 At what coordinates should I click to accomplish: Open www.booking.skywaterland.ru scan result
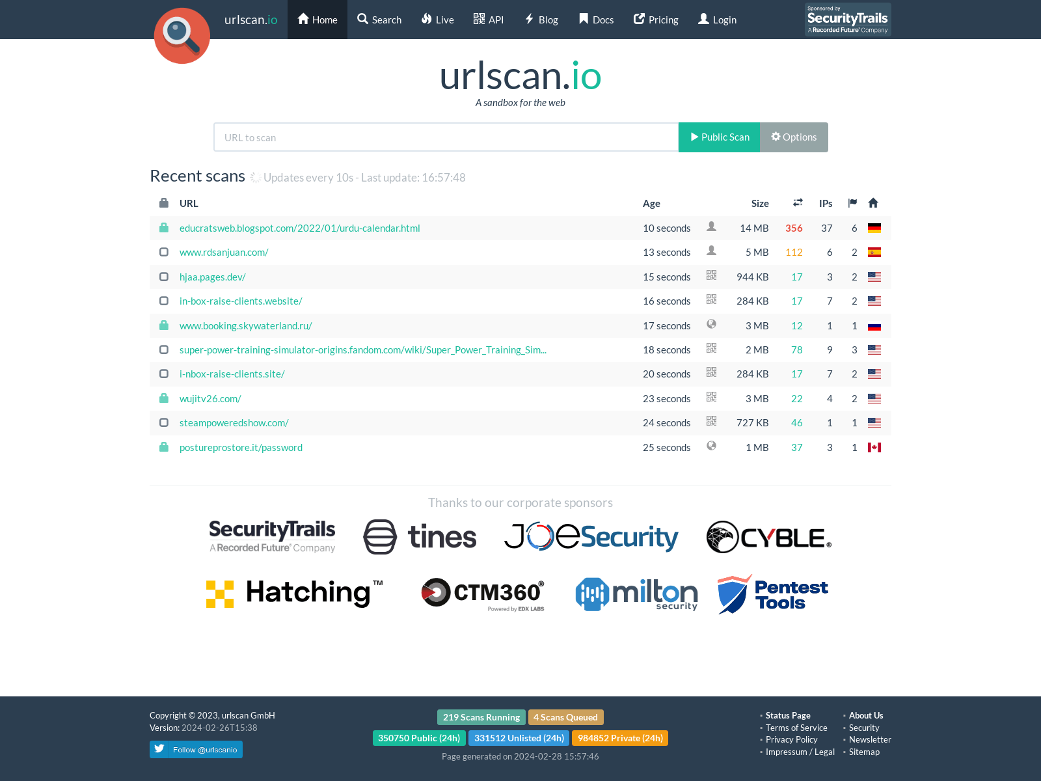(x=246, y=326)
